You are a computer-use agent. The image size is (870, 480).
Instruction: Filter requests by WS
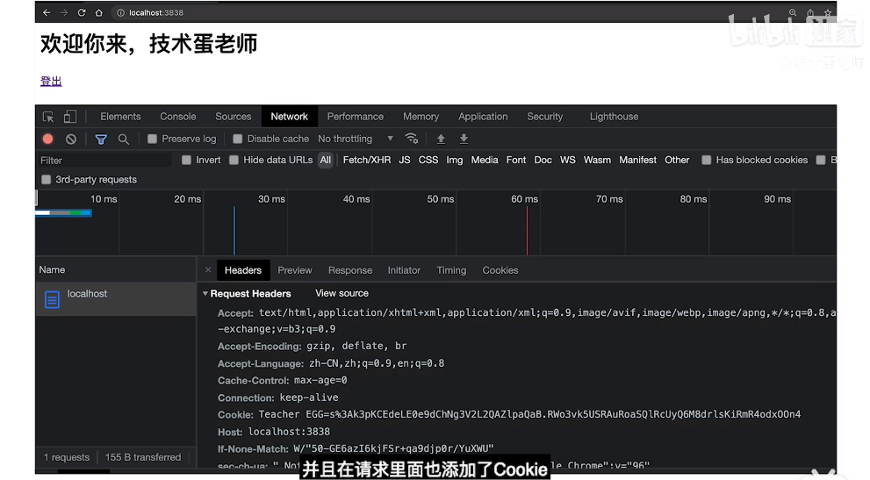click(568, 160)
